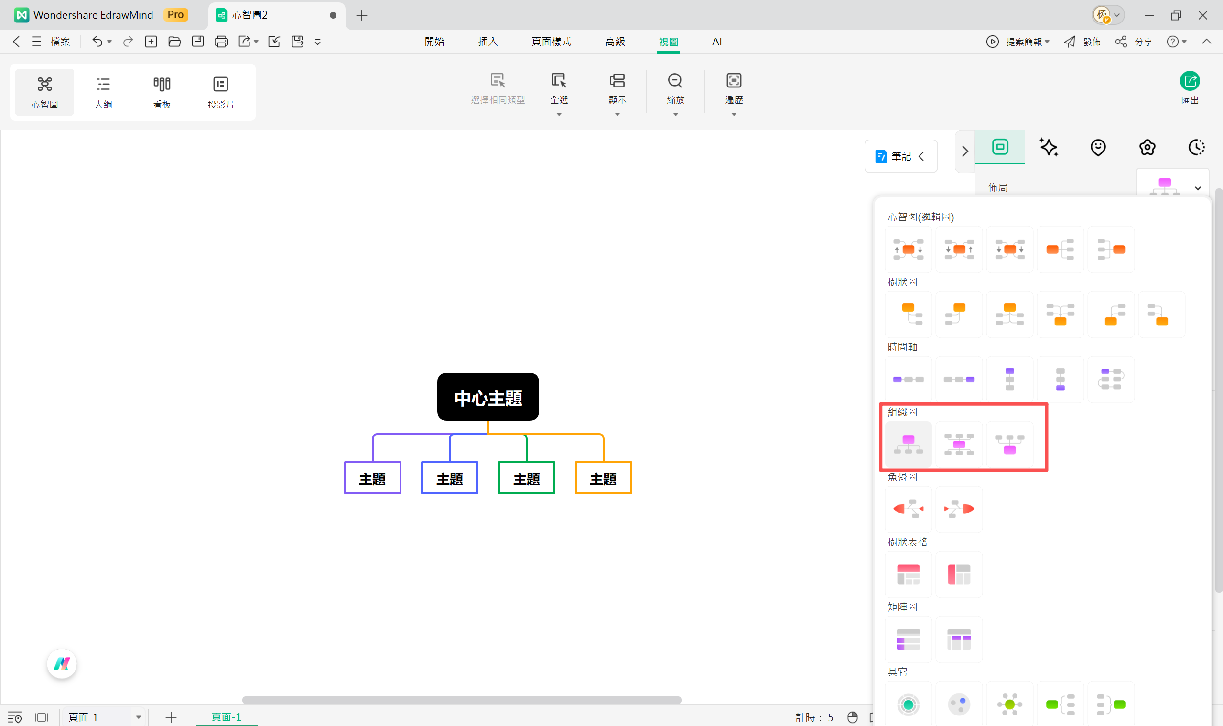Open the AI sparkle panel tab
The width and height of the screenshot is (1223, 726).
coord(1049,147)
